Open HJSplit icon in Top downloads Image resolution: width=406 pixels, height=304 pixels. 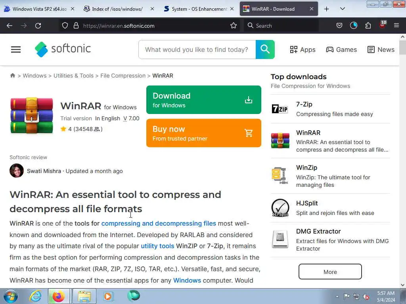click(280, 207)
